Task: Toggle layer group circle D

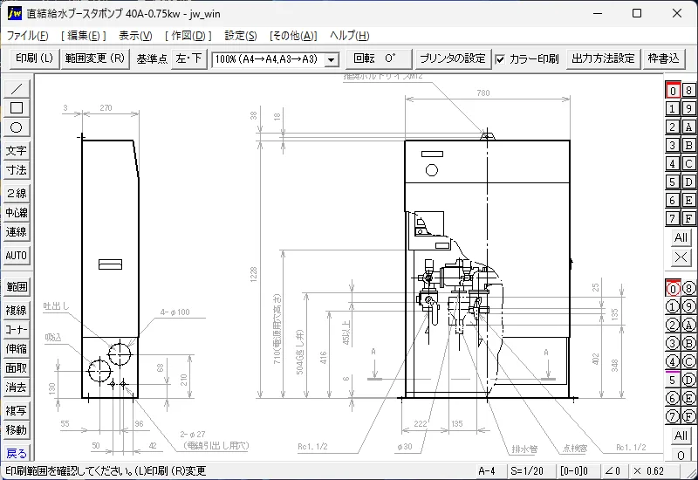Action: [688, 380]
